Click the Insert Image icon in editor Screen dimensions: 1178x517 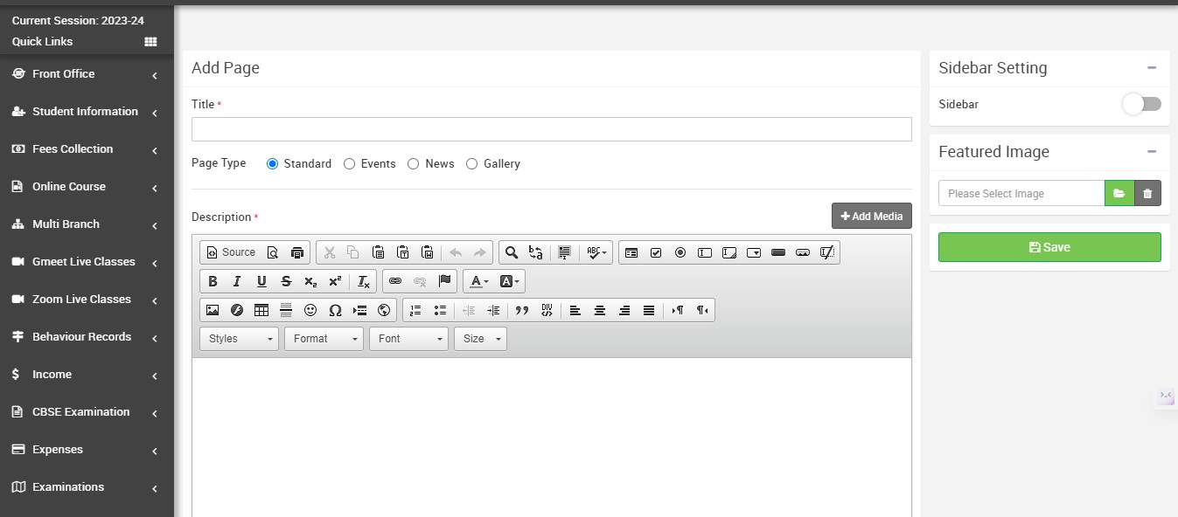click(x=213, y=310)
